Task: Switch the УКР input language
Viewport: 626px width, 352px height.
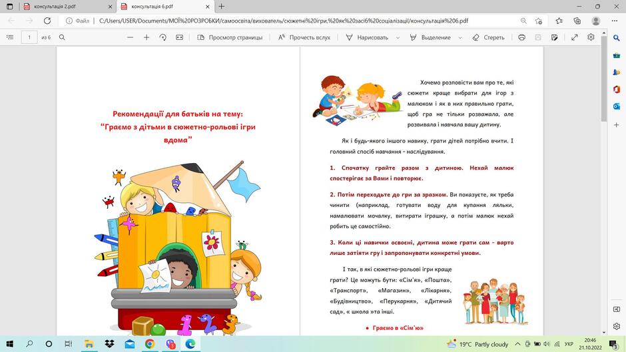Action: (x=569, y=344)
